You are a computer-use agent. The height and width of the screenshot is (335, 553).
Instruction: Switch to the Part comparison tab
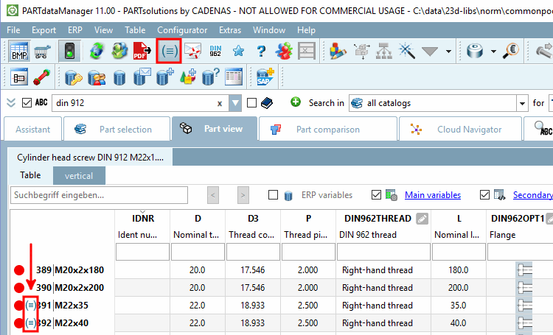point(327,130)
